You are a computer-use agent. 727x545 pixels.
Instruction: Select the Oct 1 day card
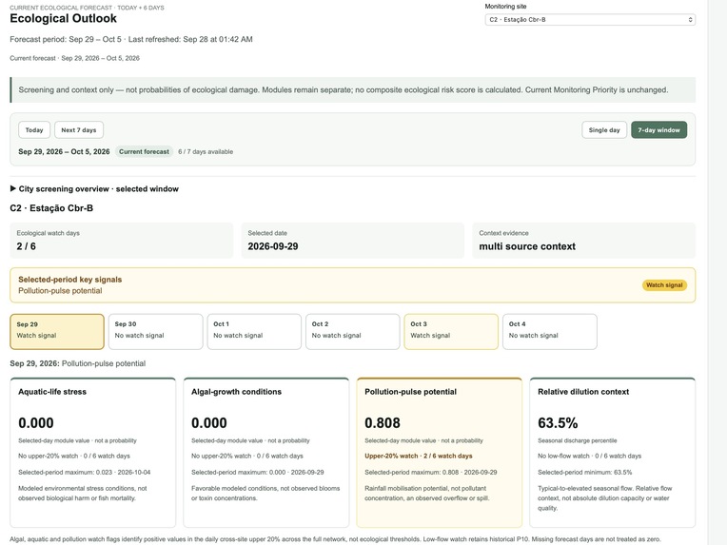pos(254,331)
